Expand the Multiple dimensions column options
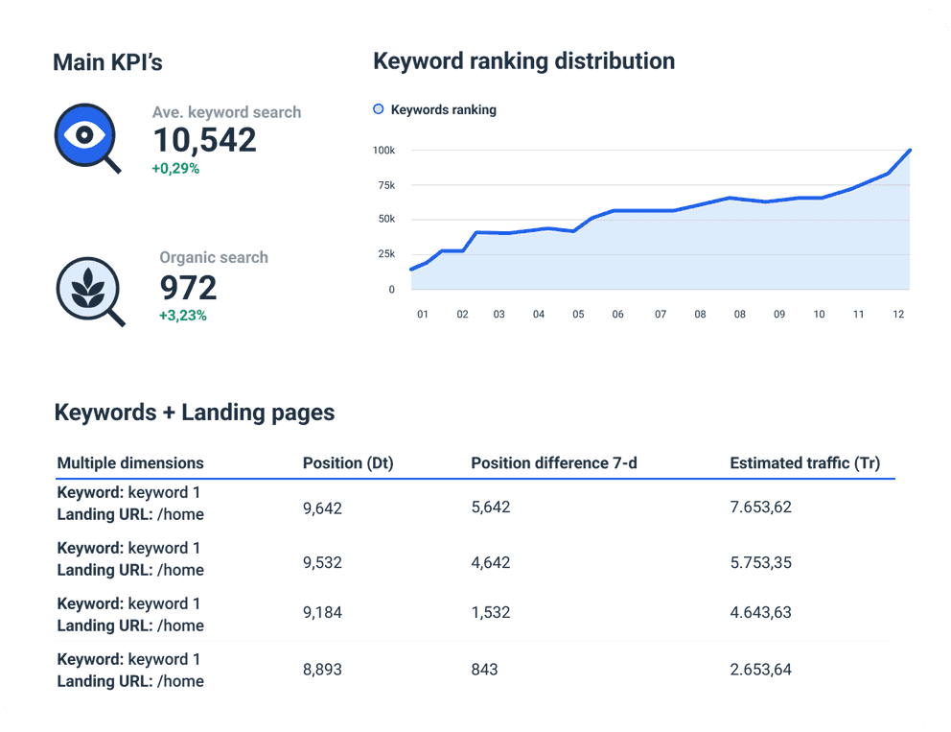951x732 pixels. coord(131,462)
